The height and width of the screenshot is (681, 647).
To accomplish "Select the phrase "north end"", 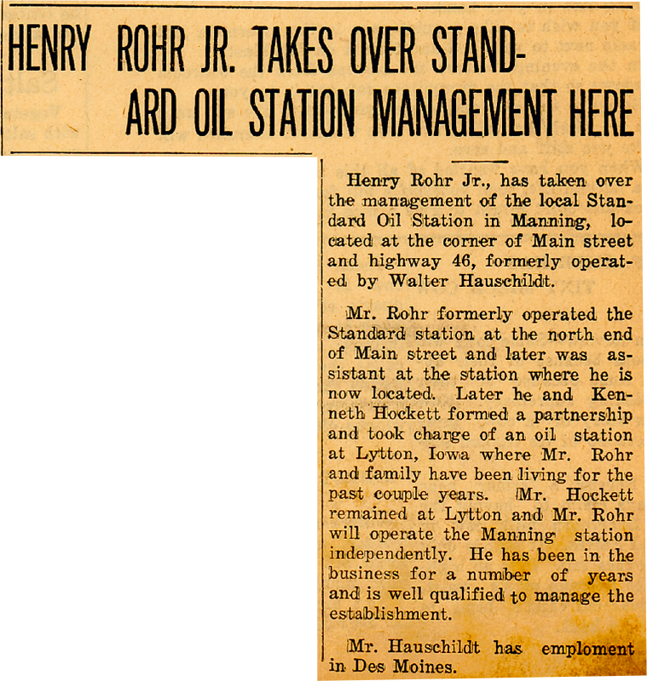I will pos(588,335).
